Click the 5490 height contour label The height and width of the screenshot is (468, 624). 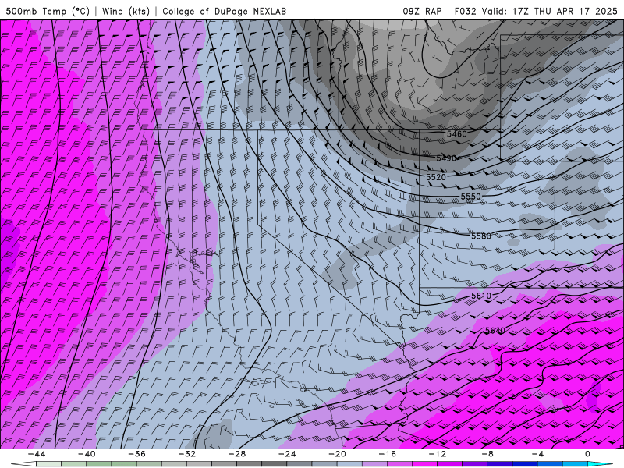tap(446, 158)
